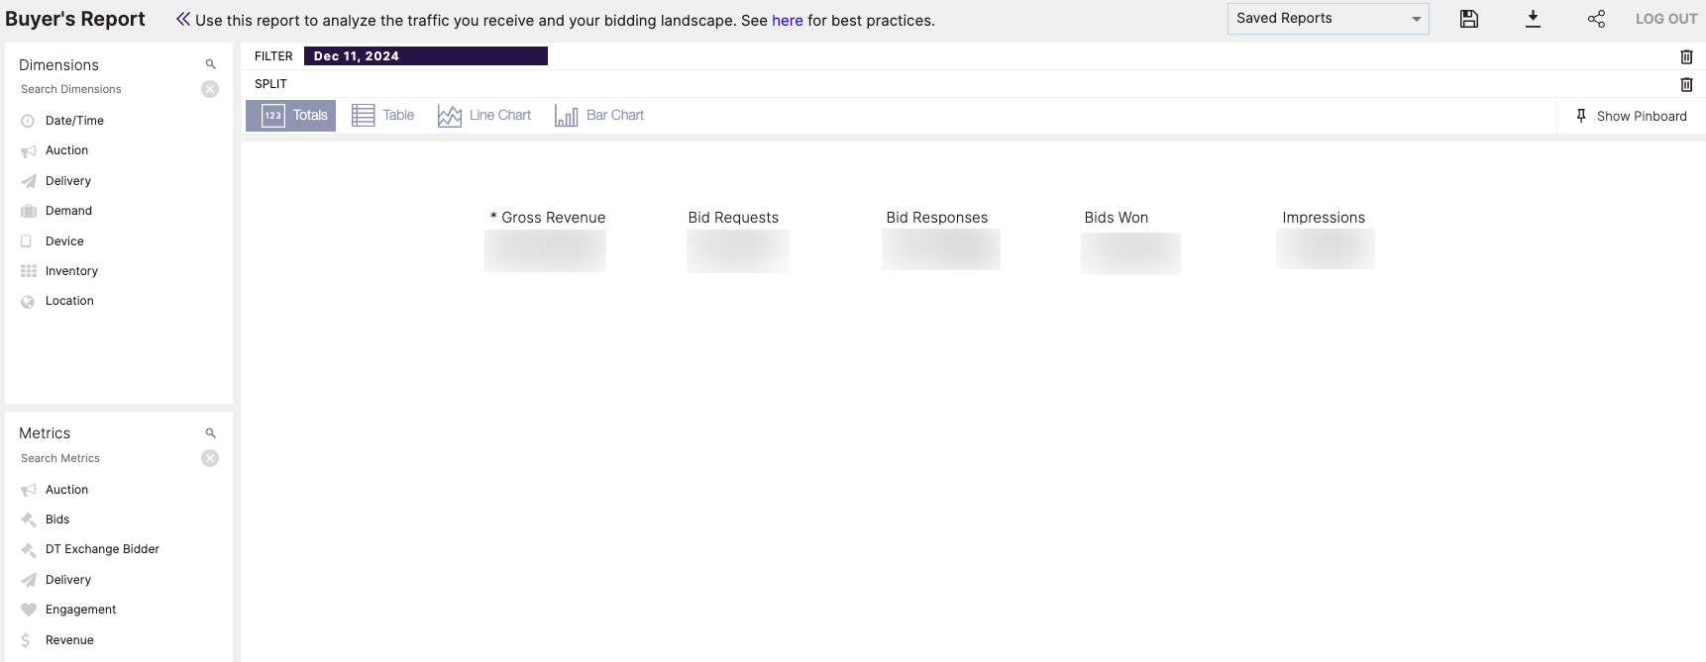Click into the Search Dimensions input
The width and height of the screenshot is (1706, 662).
(109, 89)
